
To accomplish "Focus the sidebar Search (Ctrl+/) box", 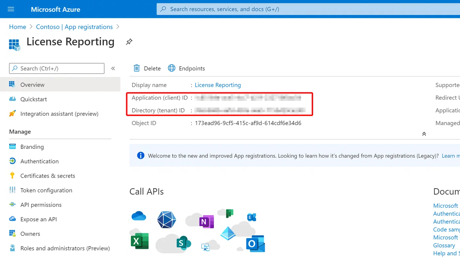I will coord(57,68).
